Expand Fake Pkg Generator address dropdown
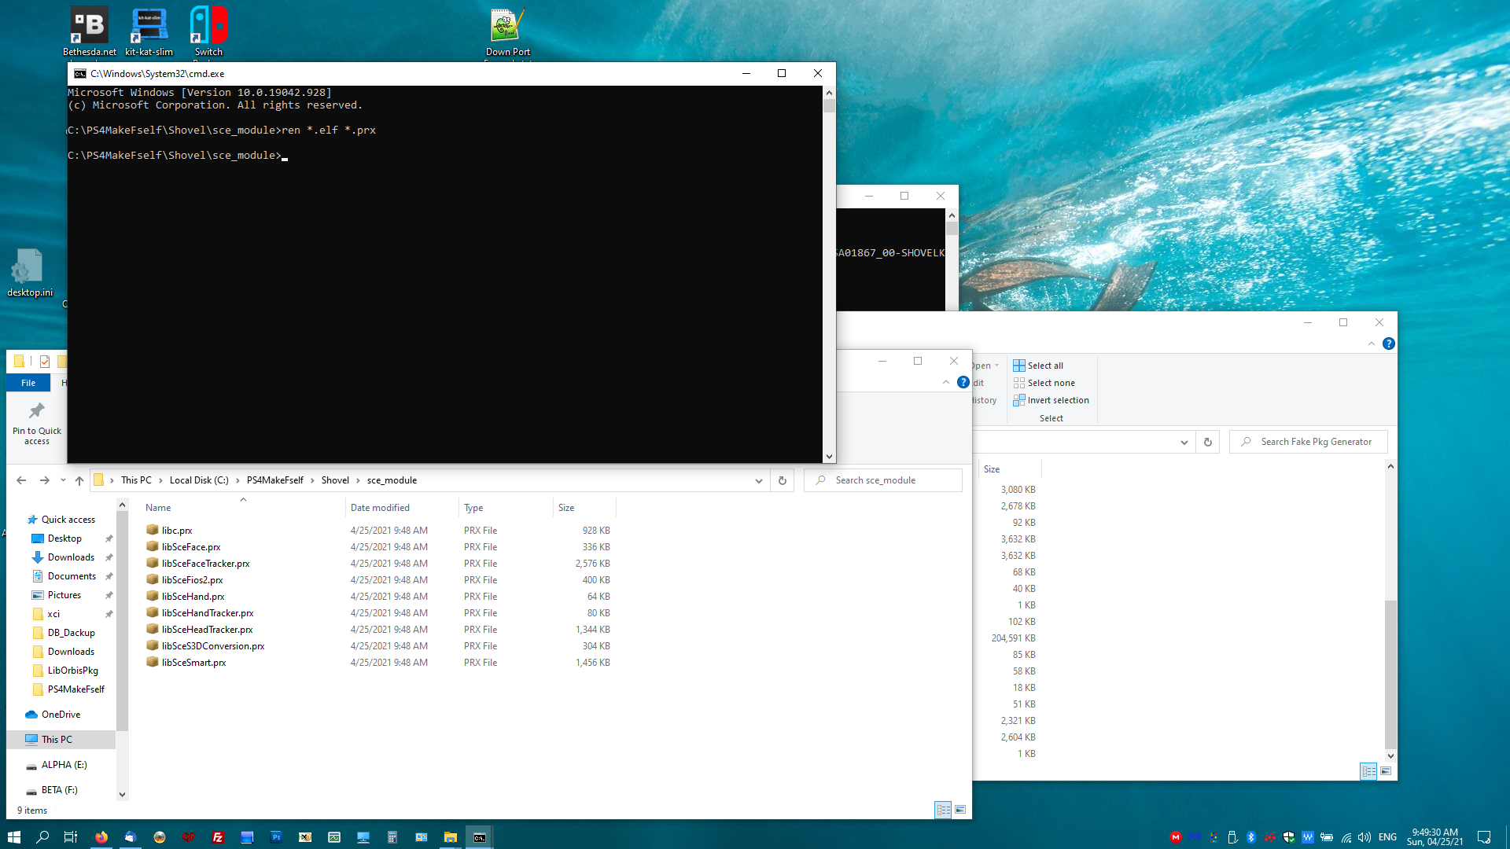Viewport: 1510px width, 849px height. coord(1184,442)
